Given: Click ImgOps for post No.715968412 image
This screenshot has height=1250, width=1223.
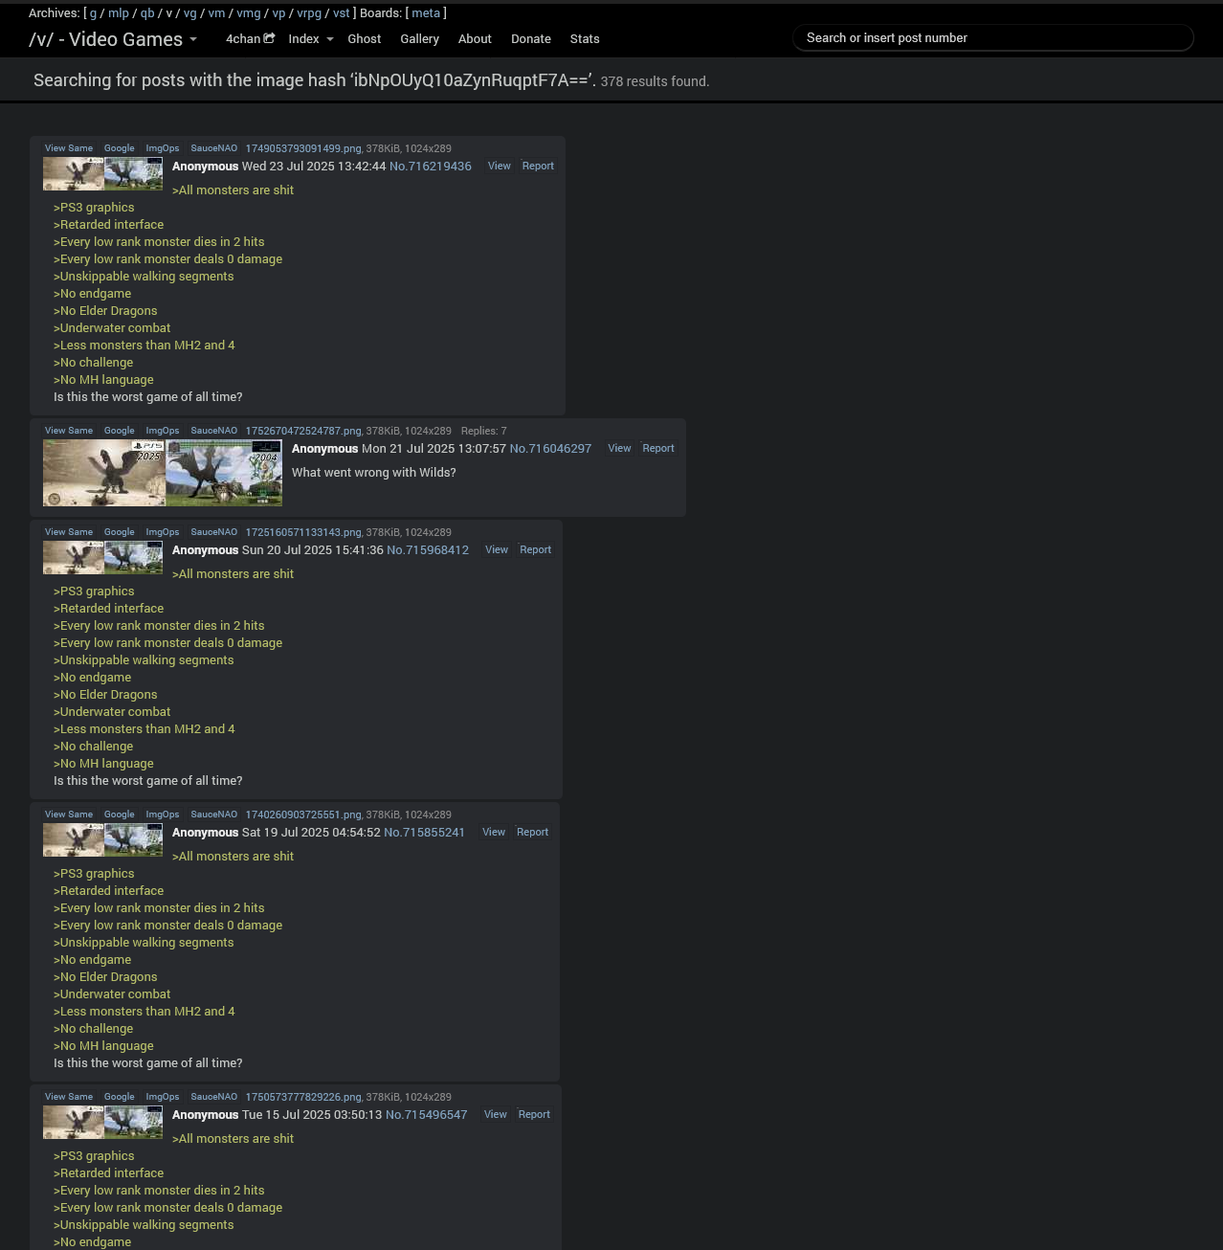Looking at the screenshot, I should 163,532.
